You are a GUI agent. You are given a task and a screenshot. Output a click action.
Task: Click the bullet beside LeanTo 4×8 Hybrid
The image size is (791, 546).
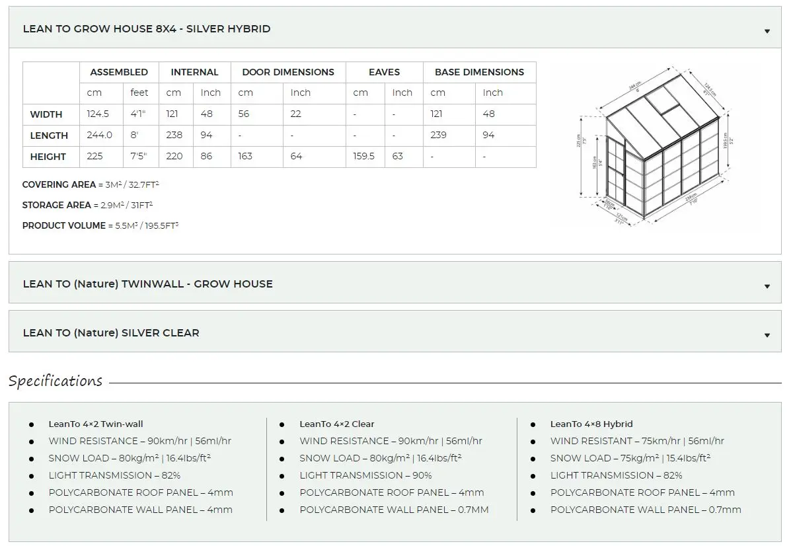click(533, 425)
